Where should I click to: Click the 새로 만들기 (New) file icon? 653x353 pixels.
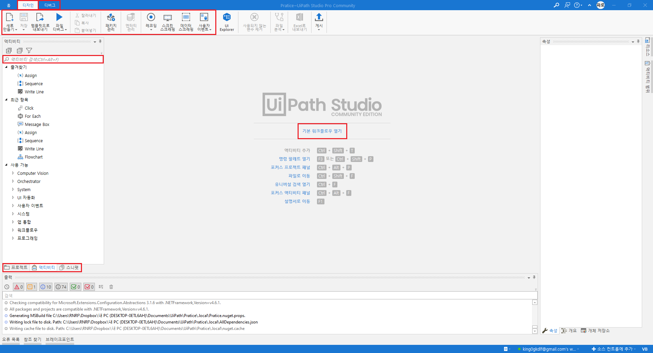[x=10, y=17]
